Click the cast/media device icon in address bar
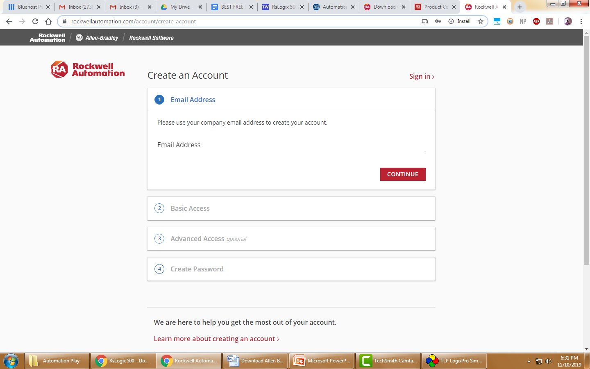The width and height of the screenshot is (590, 369). (x=425, y=21)
